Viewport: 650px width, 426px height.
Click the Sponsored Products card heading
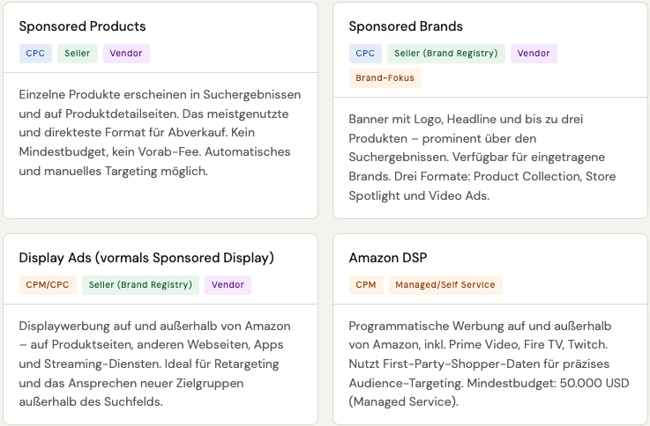coord(82,26)
